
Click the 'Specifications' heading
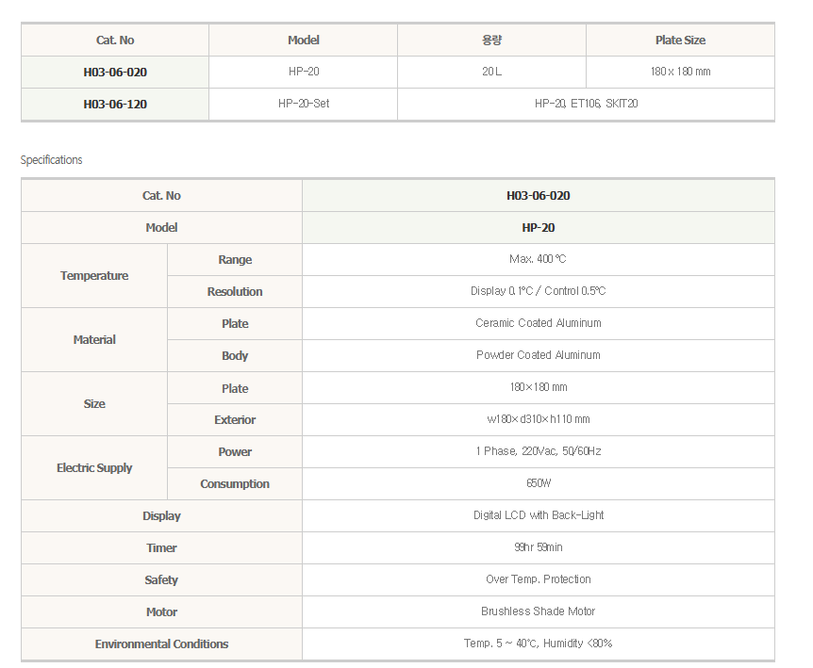click(51, 159)
